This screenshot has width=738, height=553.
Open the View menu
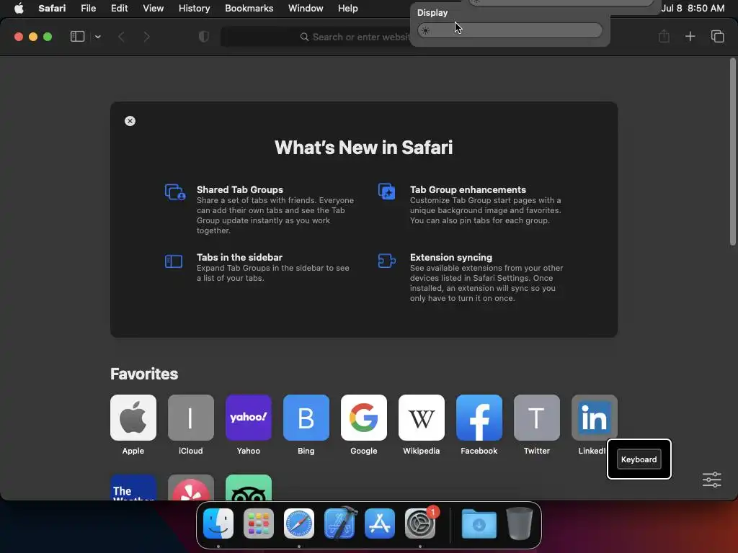point(153,9)
